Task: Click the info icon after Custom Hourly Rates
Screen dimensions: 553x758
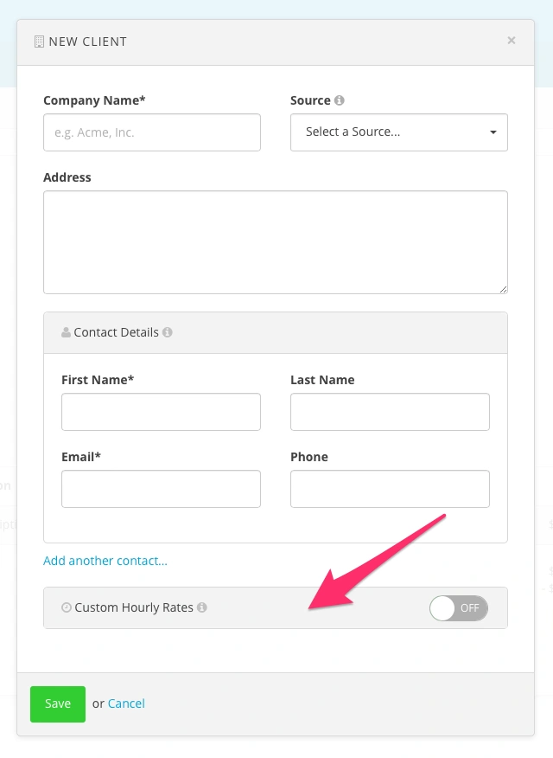Action: [202, 607]
